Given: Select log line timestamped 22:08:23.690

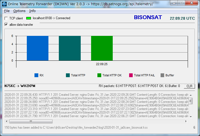Looking at the screenshot, I should [96, 105].
